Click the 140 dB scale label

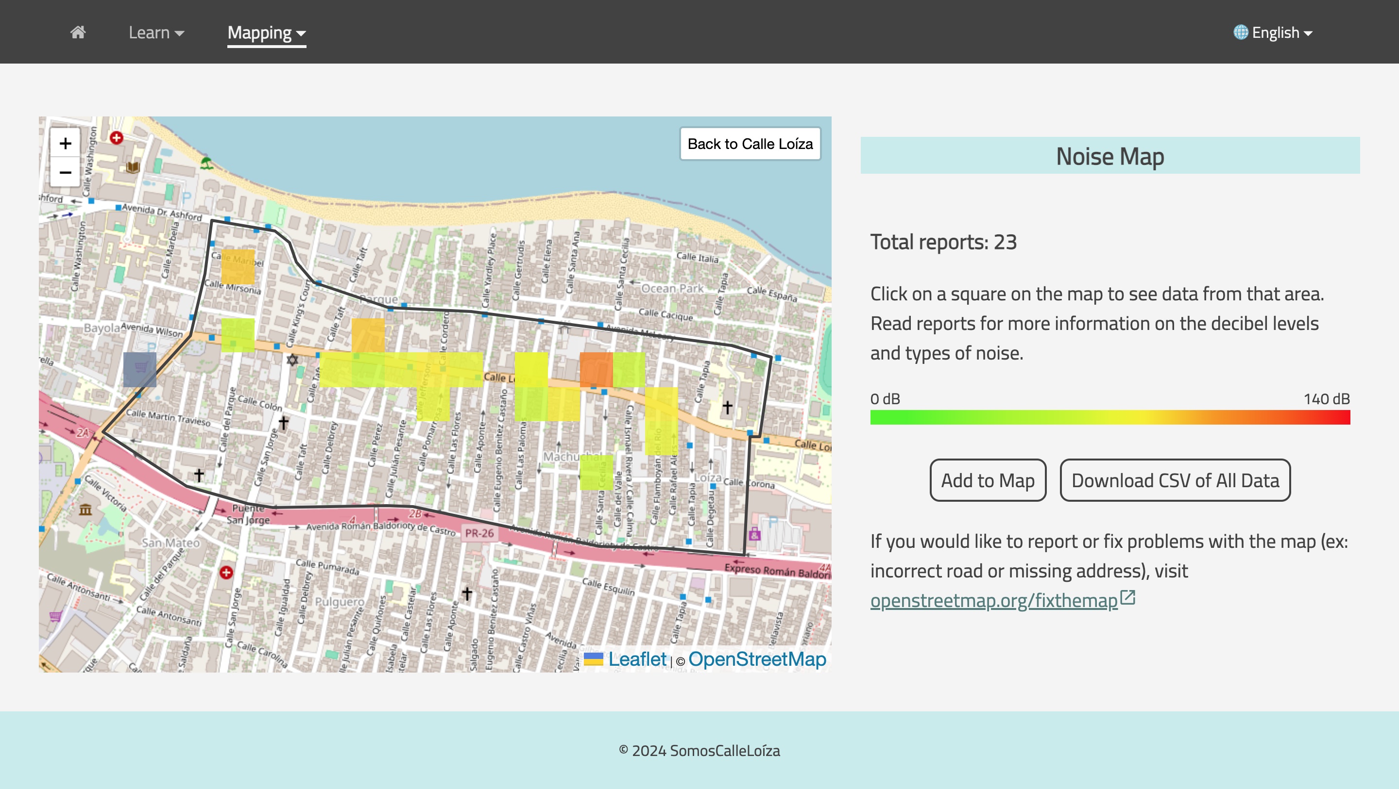coord(1327,399)
